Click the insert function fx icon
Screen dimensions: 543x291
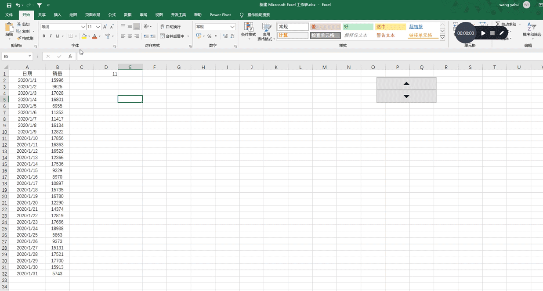[x=70, y=56]
